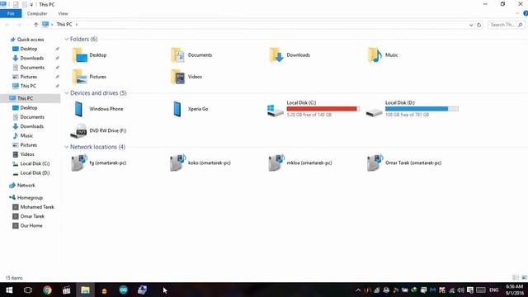
Task: Open Local Disk (C:) in navigation pane
Action: click(x=31, y=163)
